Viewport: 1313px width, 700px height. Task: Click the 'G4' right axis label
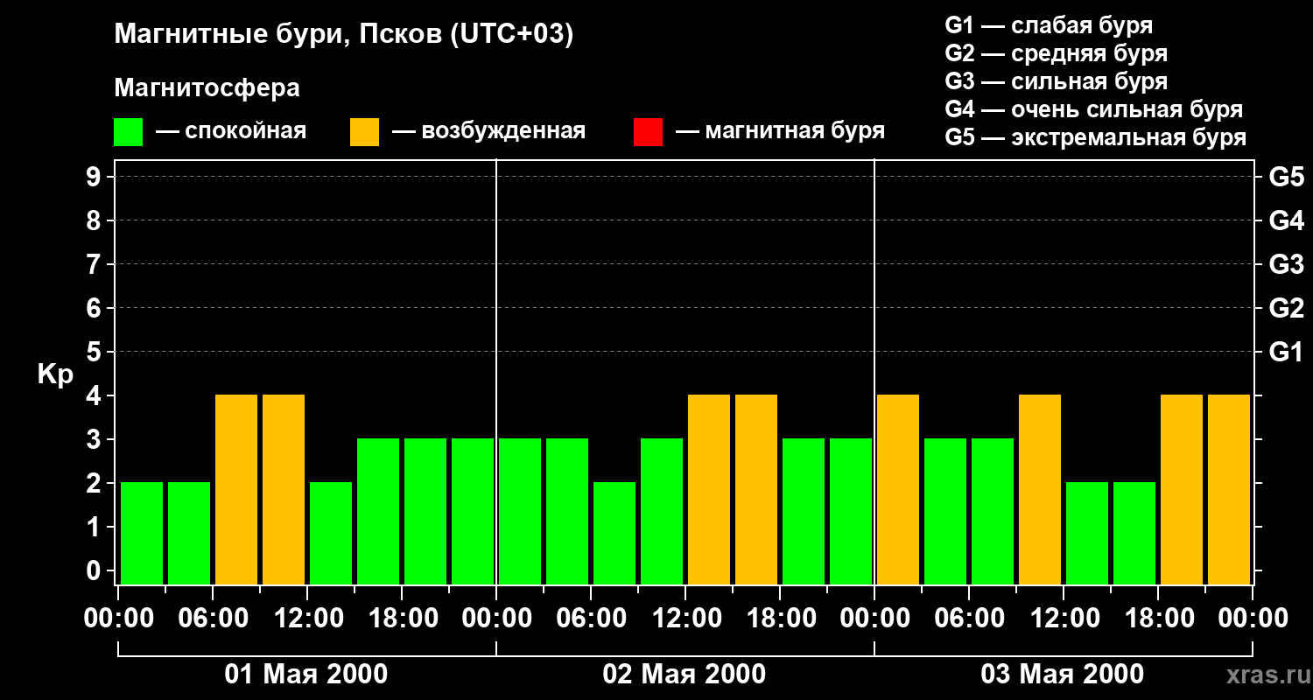coord(1286,220)
